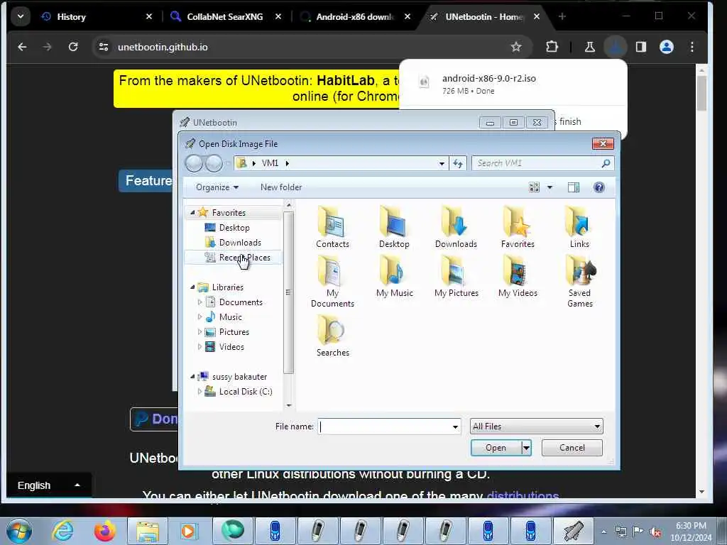
Task: Open the Links folder
Action: tap(579, 228)
